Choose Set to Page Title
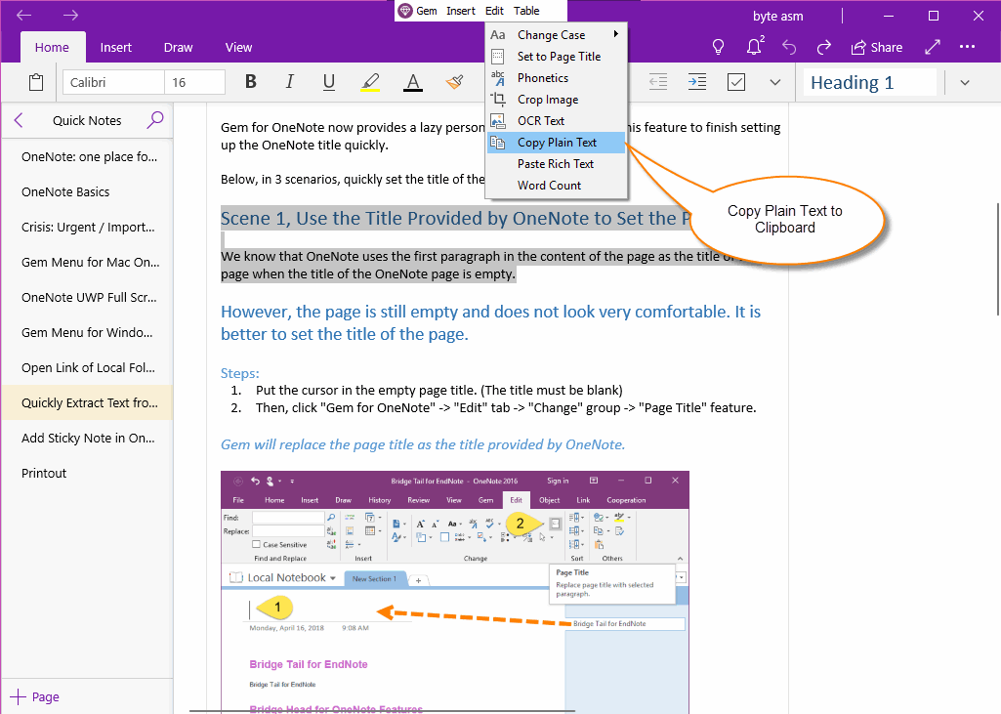1001x714 pixels. coord(556,57)
